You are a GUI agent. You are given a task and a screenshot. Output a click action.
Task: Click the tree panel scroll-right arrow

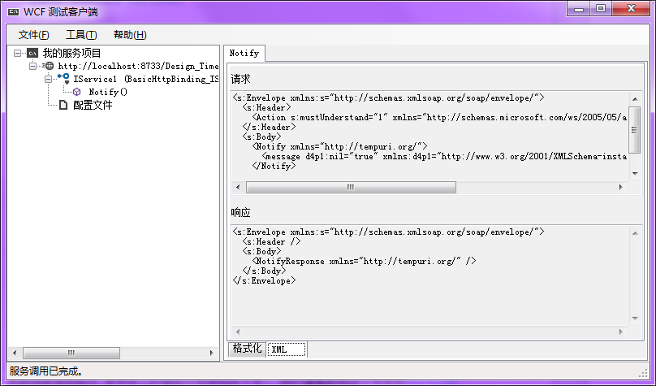pyautogui.click(x=212, y=353)
